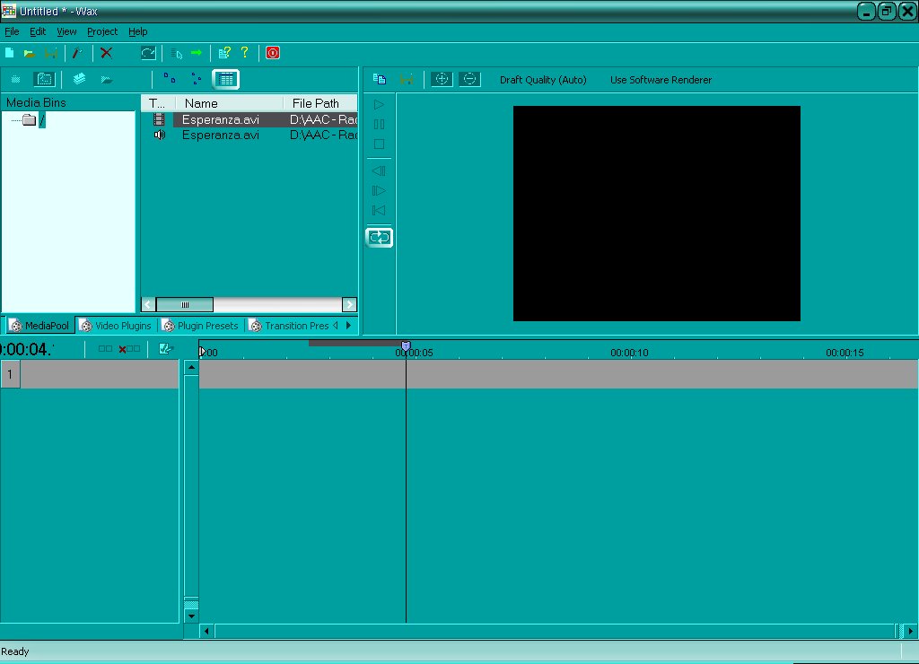Open the File menu
The height and width of the screenshot is (664, 919).
(x=12, y=31)
